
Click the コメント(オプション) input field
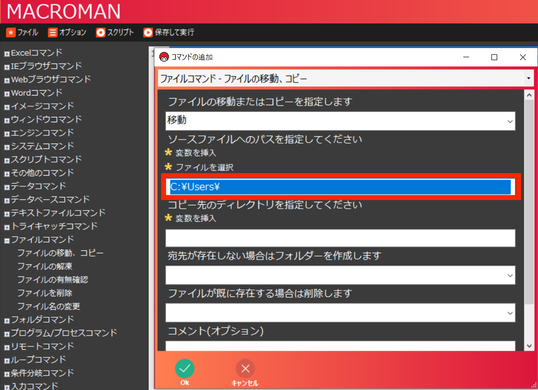click(x=340, y=346)
